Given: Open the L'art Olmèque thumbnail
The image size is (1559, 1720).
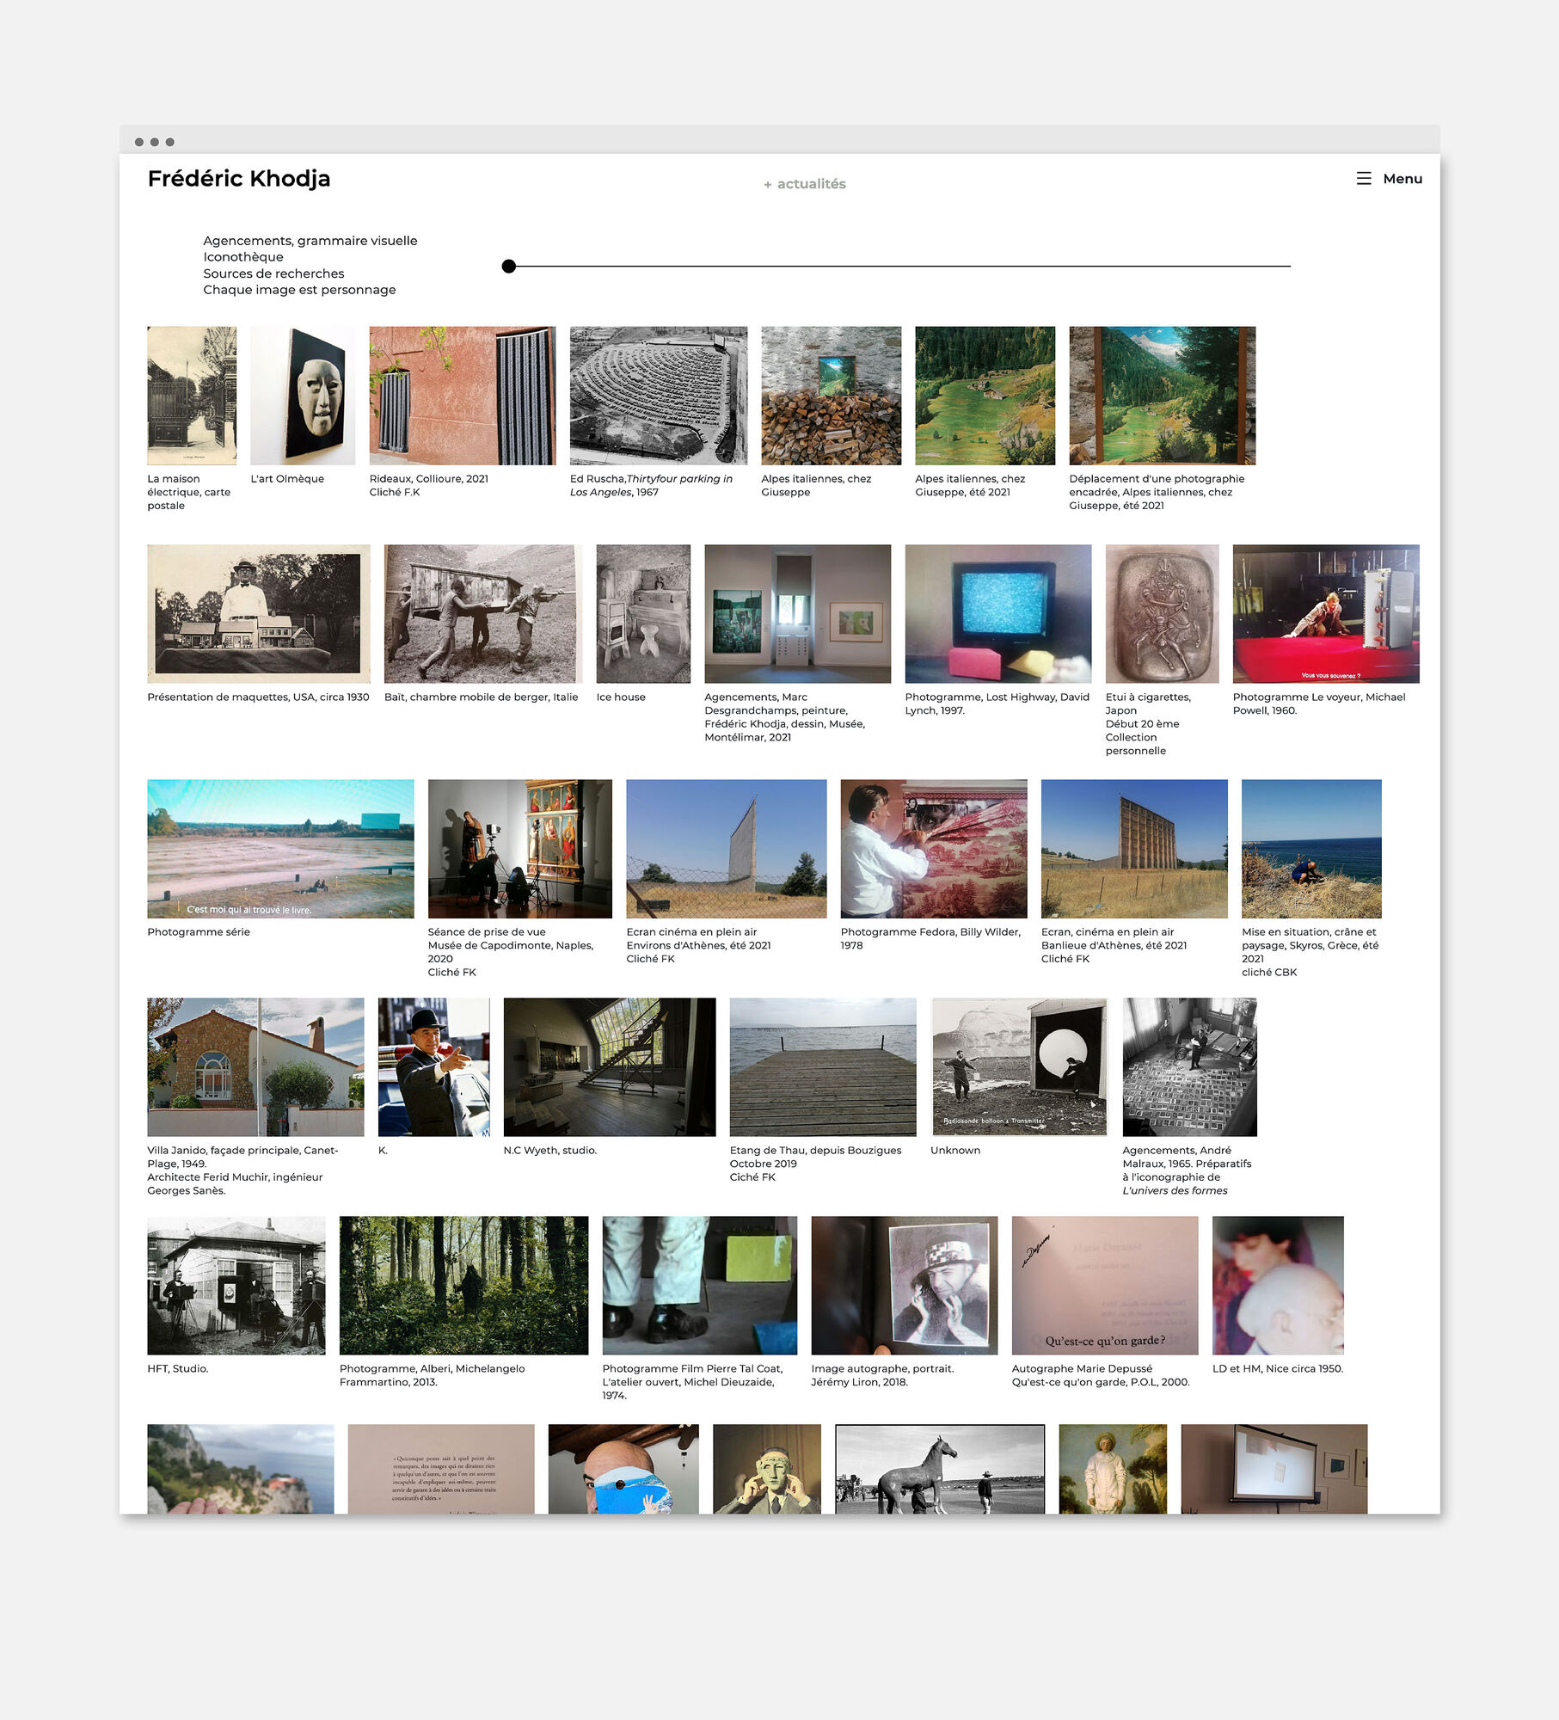Looking at the screenshot, I should 302,395.
